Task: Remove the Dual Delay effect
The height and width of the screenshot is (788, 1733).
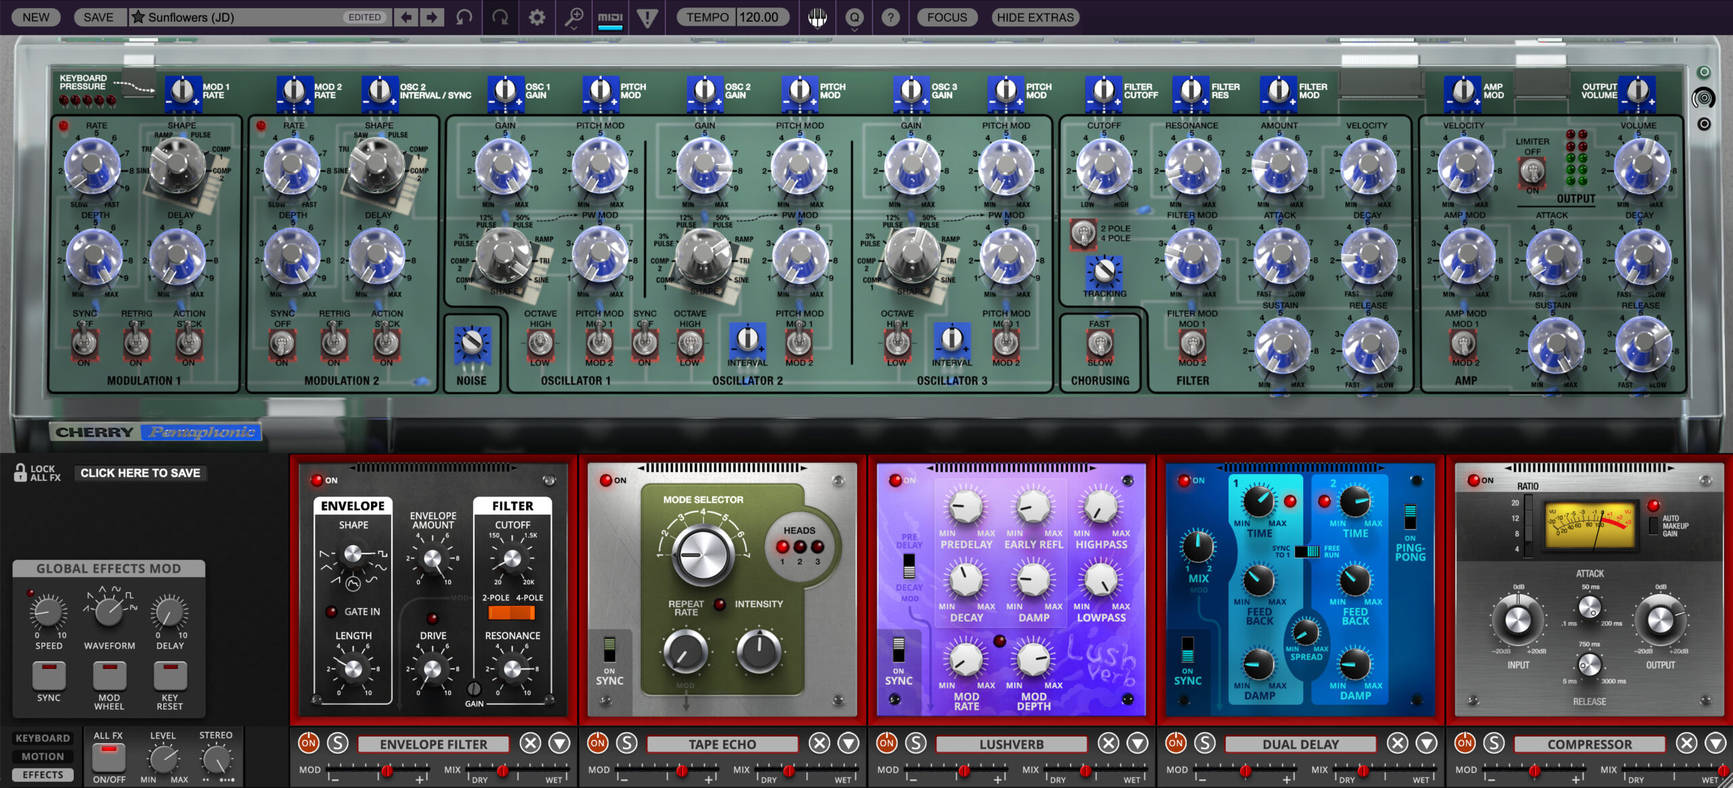Action: 1397,743
